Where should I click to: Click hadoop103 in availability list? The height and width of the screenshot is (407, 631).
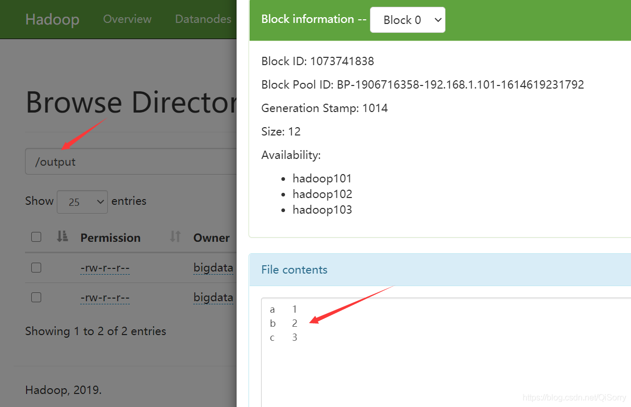(323, 210)
